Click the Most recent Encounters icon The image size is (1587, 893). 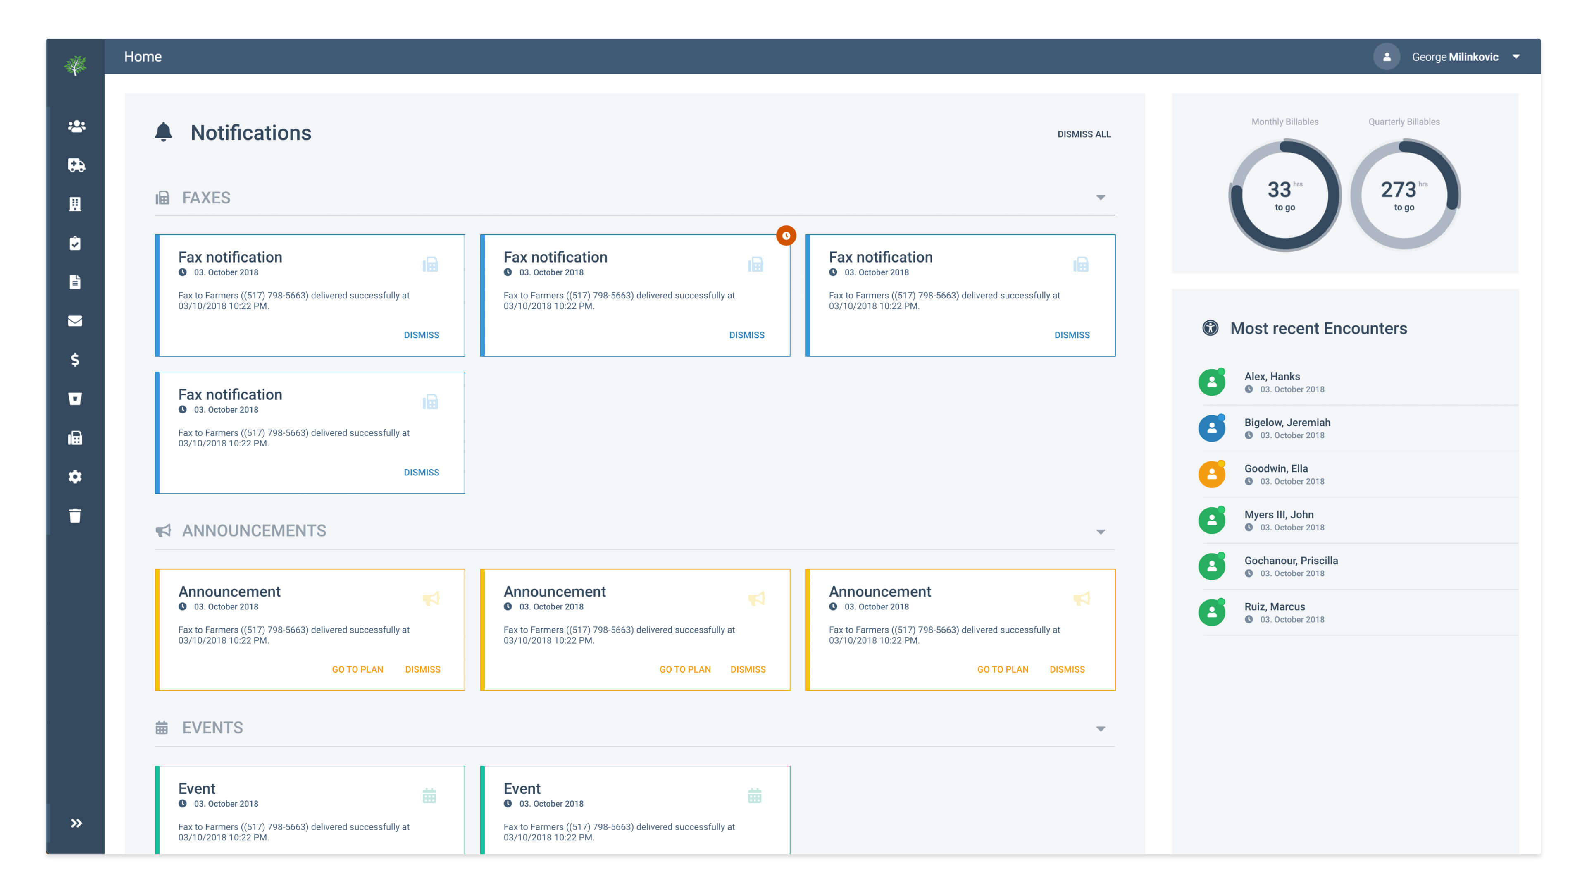tap(1211, 328)
